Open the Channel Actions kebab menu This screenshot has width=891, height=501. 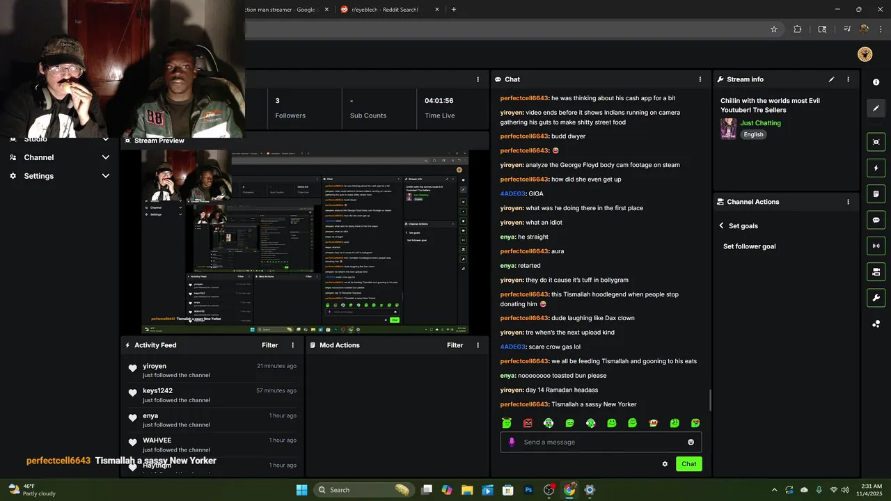tap(848, 202)
